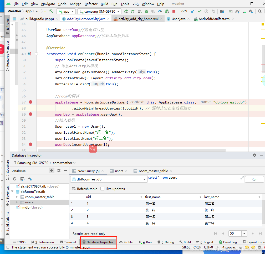Viewport: 265px width, 254px height.
Task: Open New Query table icon in Databases
Action: 22,179
